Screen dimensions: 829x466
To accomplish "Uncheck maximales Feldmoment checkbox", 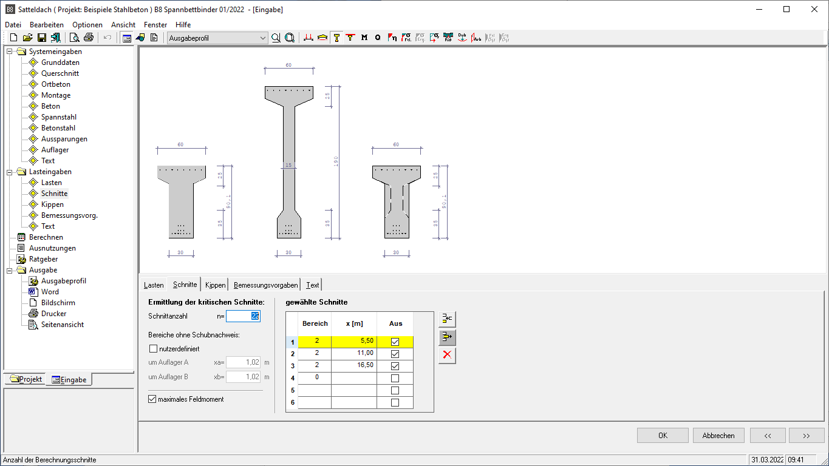I will point(152,399).
